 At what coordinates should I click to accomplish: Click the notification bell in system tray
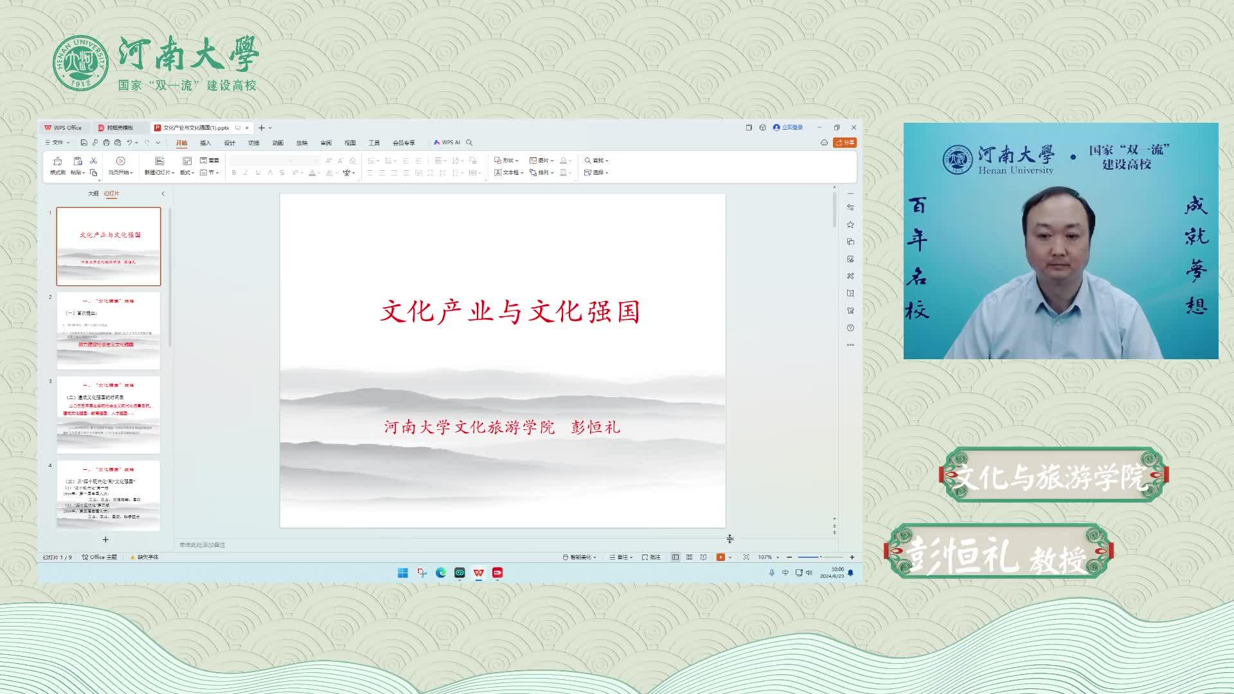click(x=850, y=573)
